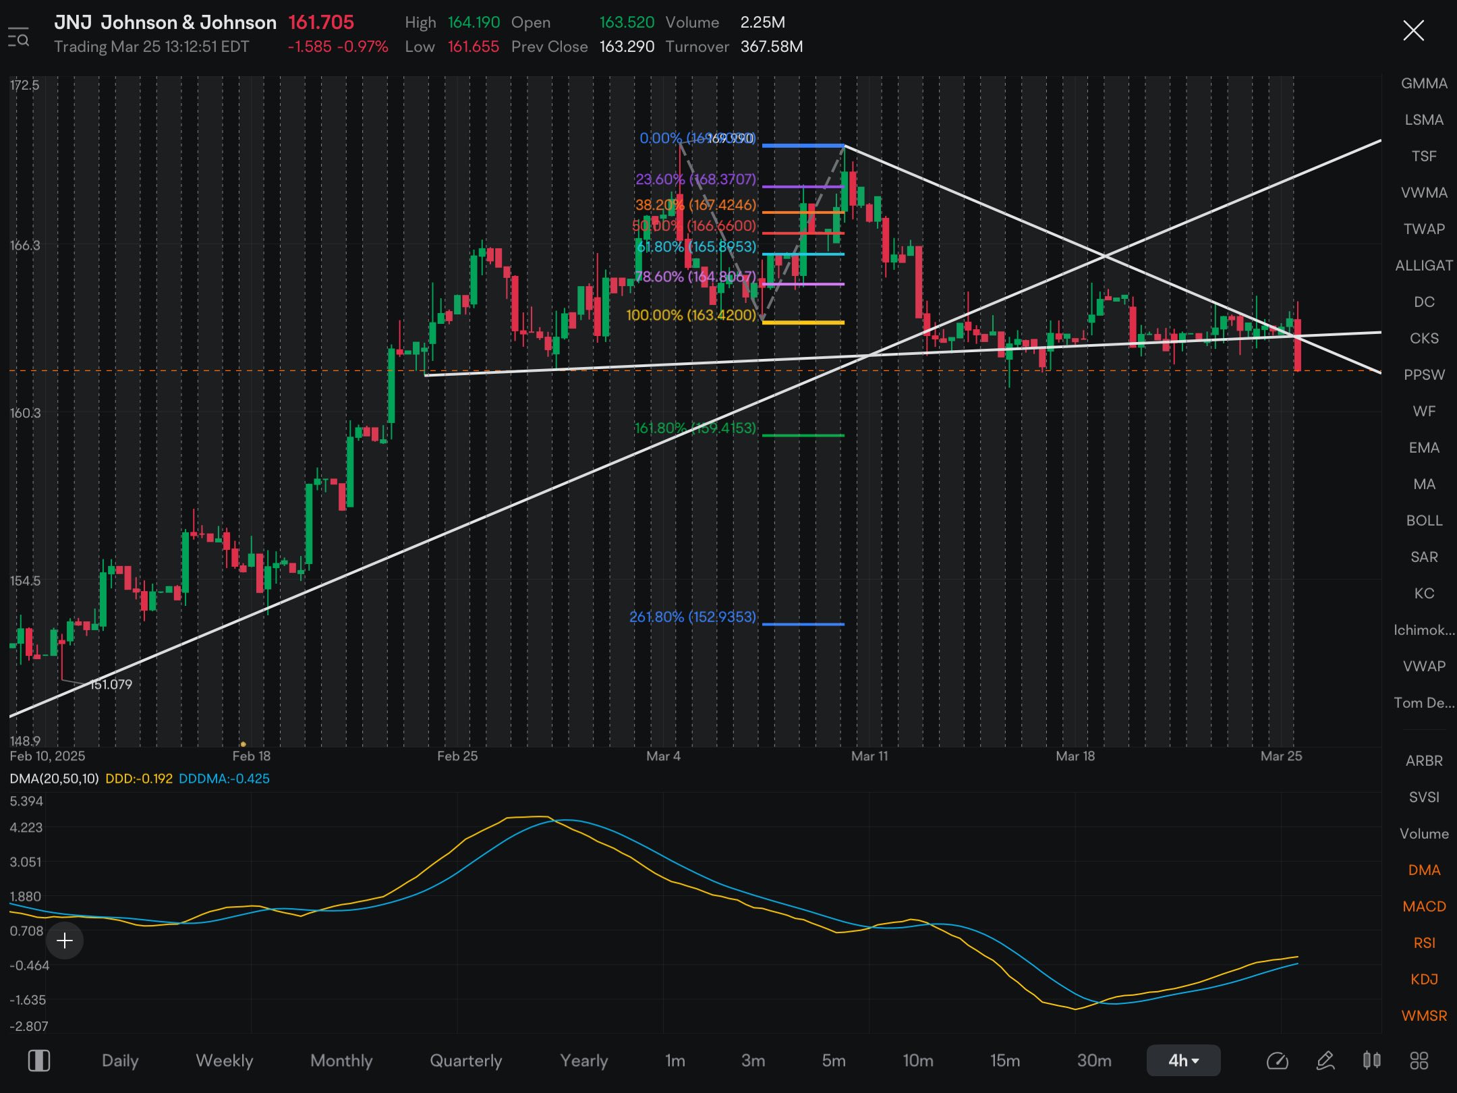Enable the KC indicator
Screen dimensions: 1457x1093
pos(1424,594)
